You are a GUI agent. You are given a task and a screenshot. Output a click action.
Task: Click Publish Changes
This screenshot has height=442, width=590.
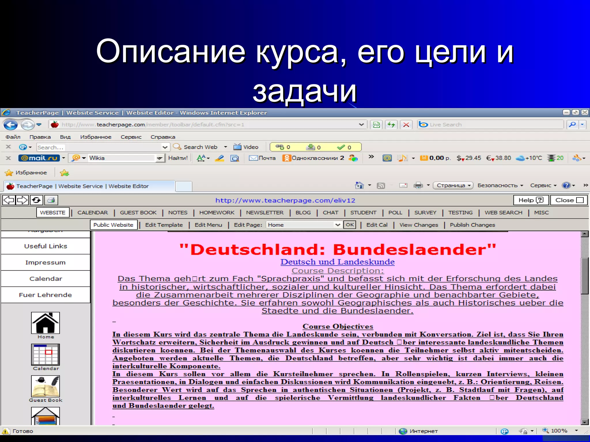pyautogui.click(x=472, y=225)
